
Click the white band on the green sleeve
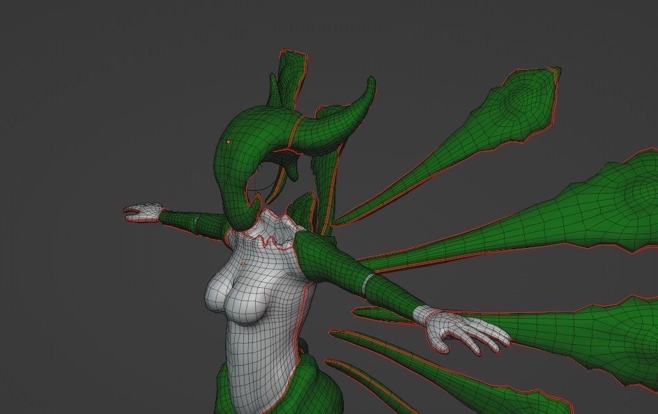tap(367, 283)
